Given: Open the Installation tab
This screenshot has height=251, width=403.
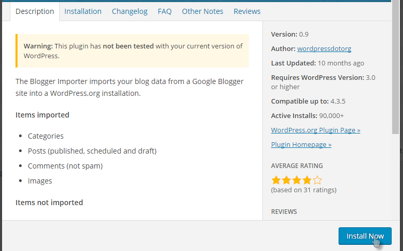Looking at the screenshot, I should 83,11.
